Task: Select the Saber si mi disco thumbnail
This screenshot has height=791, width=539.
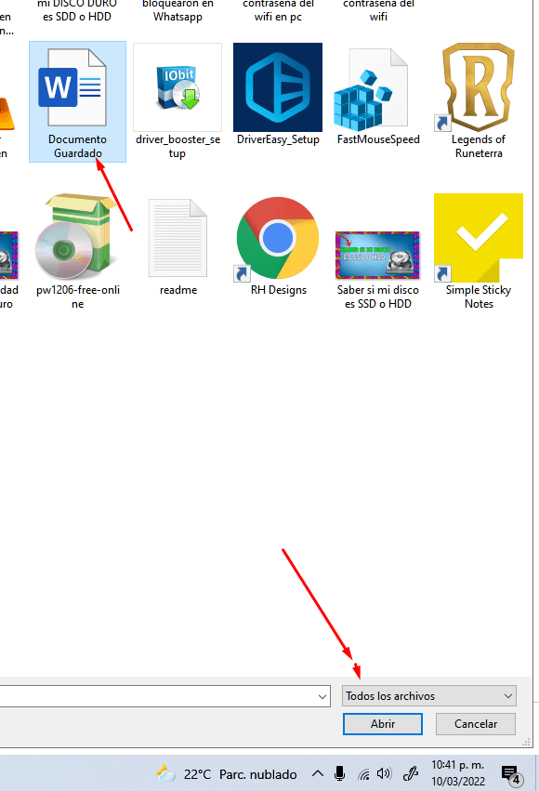Action: [378, 270]
